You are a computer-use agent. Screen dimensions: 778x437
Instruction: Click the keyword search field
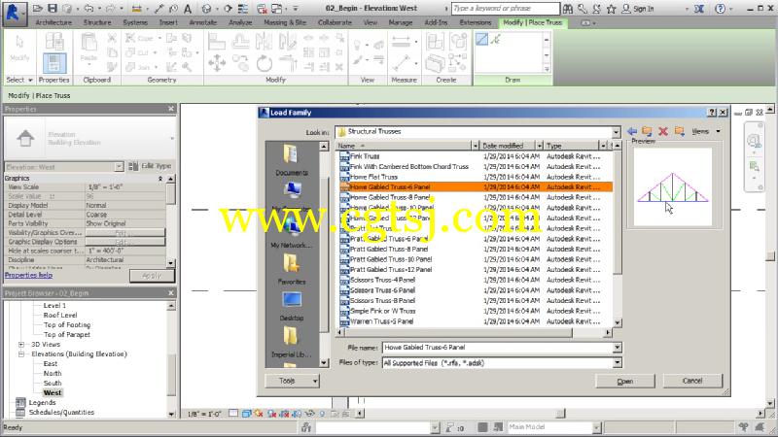point(505,9)
